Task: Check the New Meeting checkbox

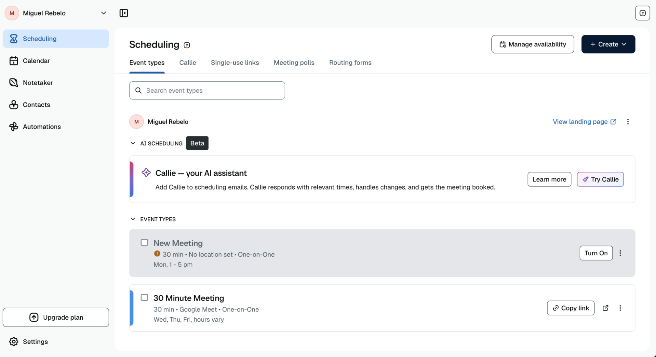Action: tap(144, 243)
